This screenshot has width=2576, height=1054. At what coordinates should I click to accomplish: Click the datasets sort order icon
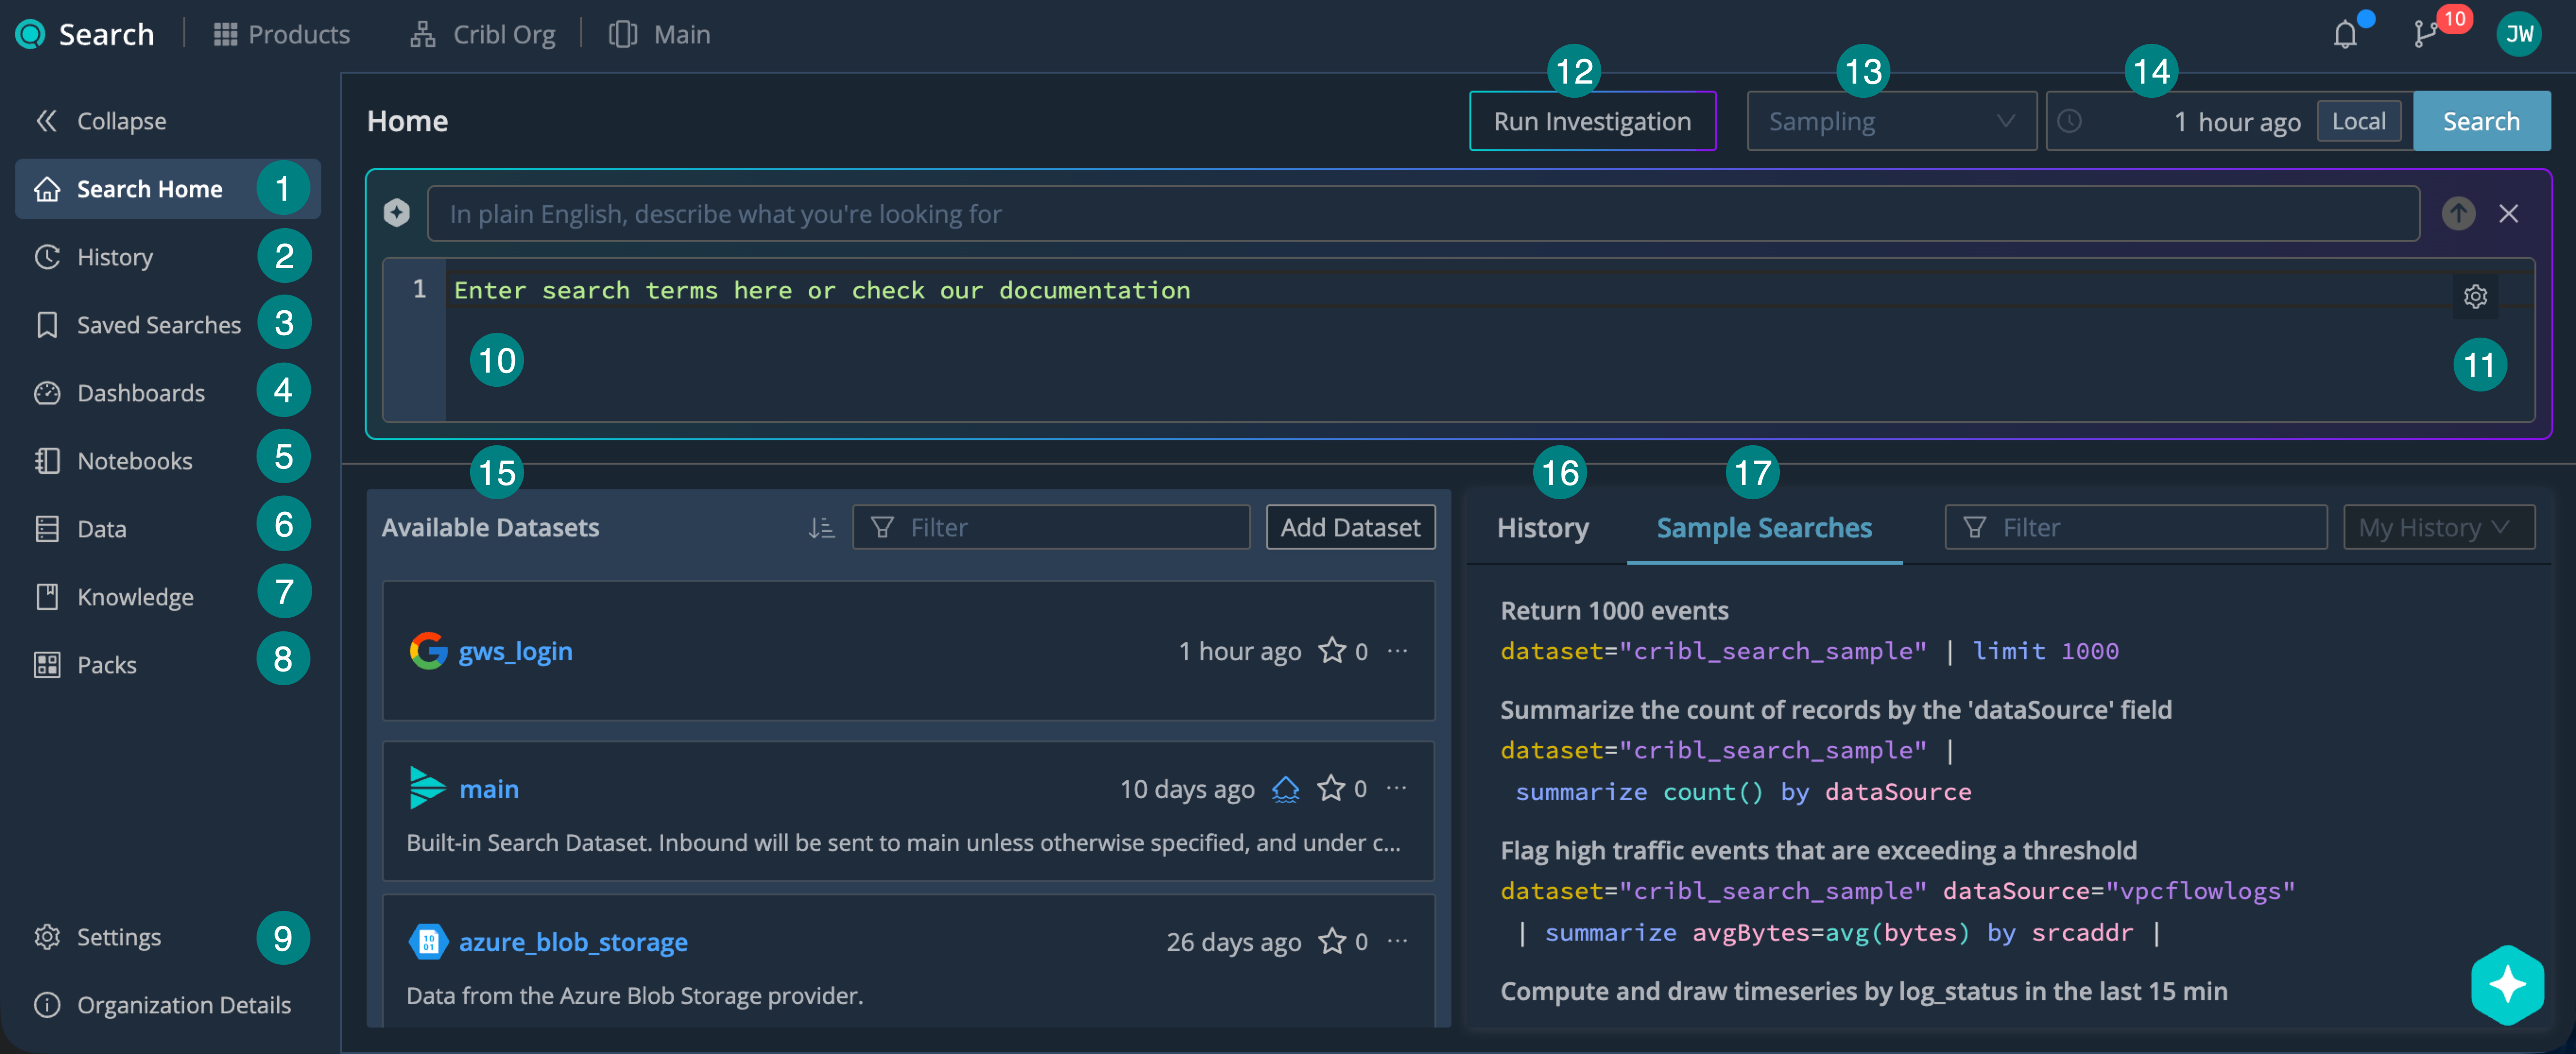tap(821, 527)
